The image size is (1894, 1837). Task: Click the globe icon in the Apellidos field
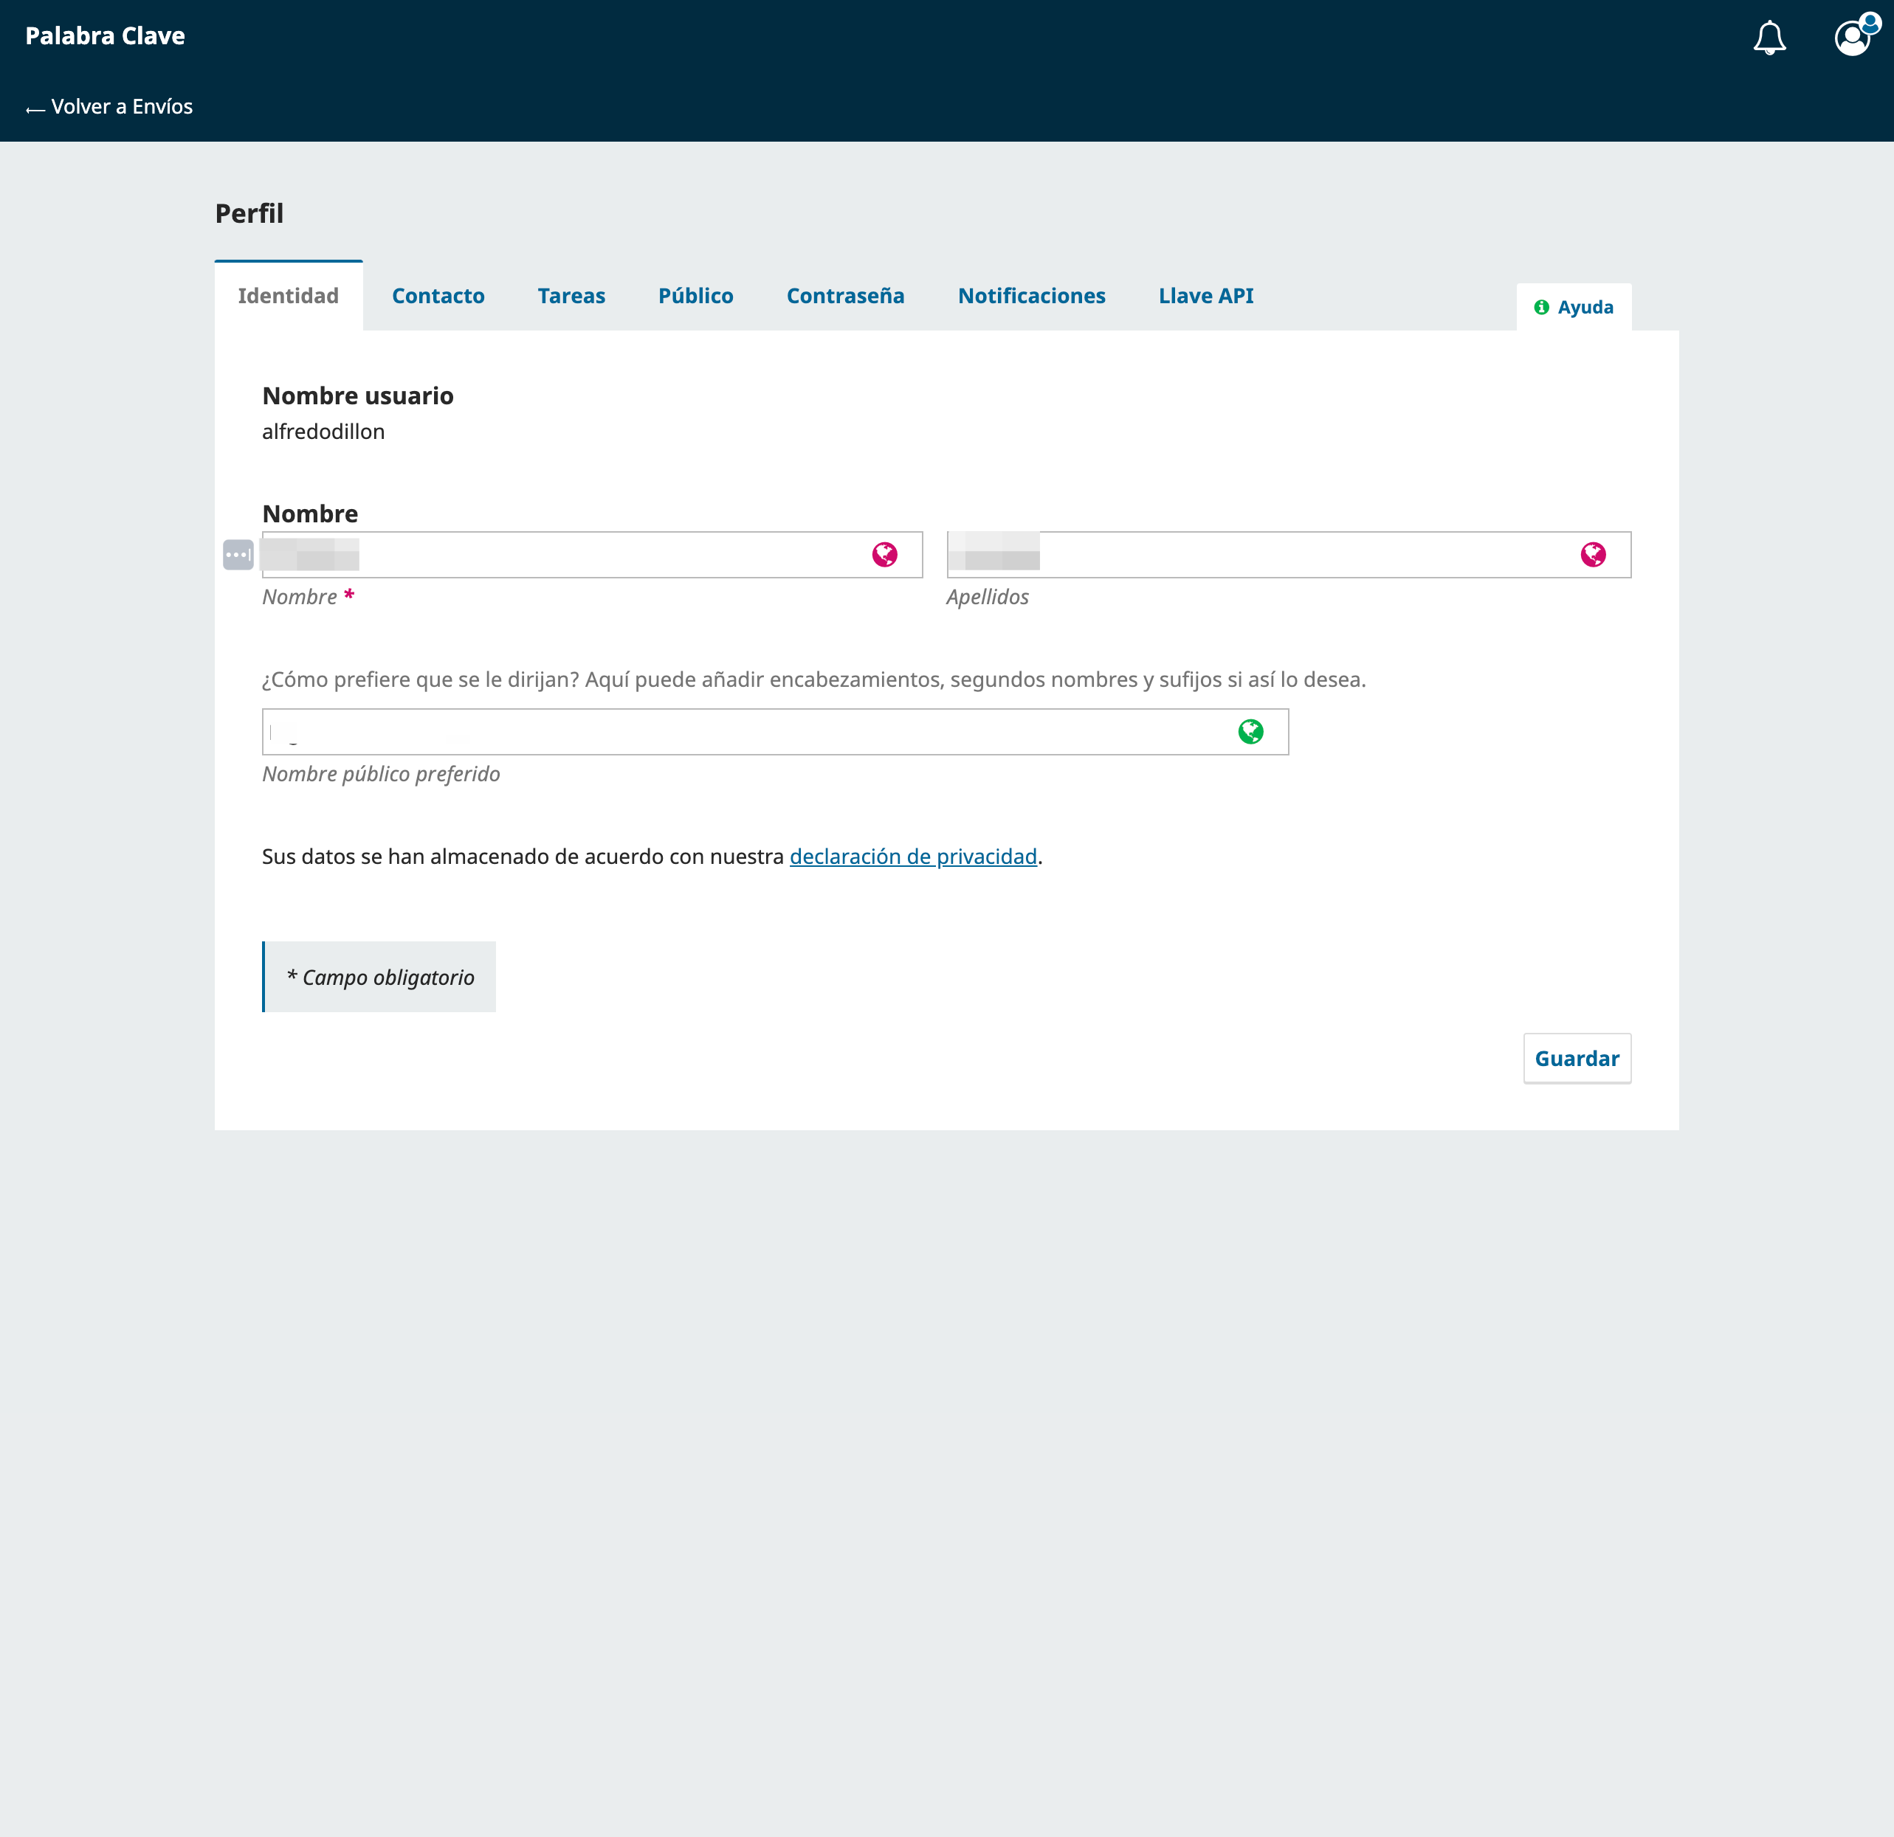(1593, 554)
